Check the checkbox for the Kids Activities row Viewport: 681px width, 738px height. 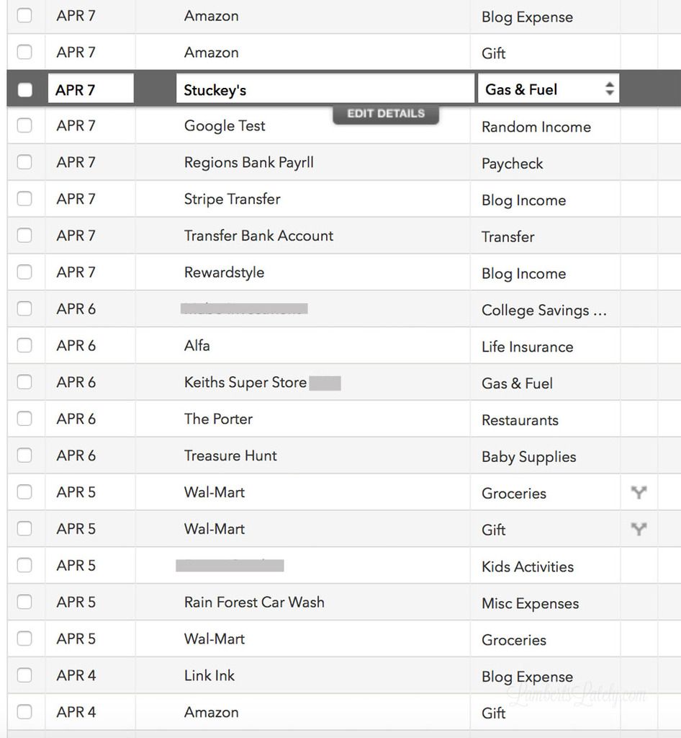[26, 566]
